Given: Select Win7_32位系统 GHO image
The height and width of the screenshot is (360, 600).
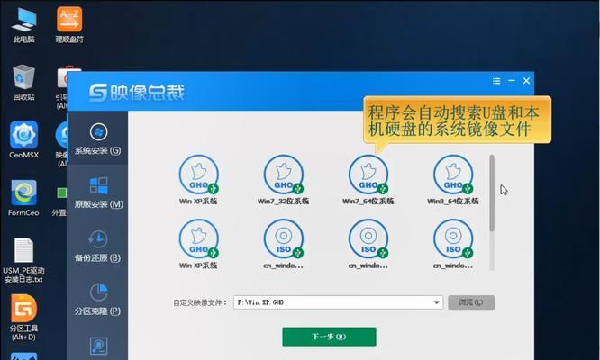Looking at the screenshot, I should 283,180.
